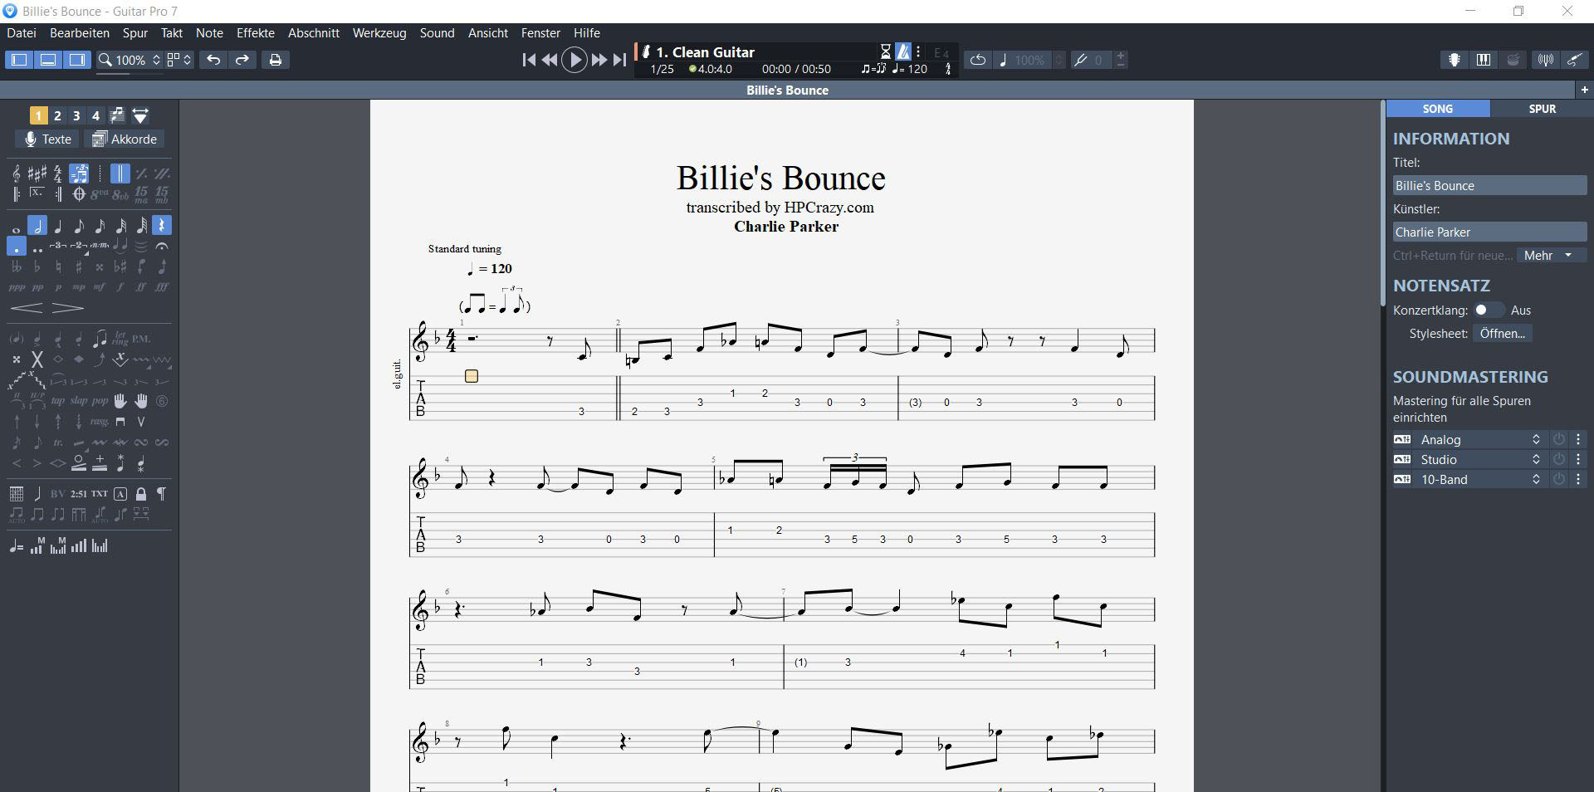Open the key signature (###) tool

[37, 174]
